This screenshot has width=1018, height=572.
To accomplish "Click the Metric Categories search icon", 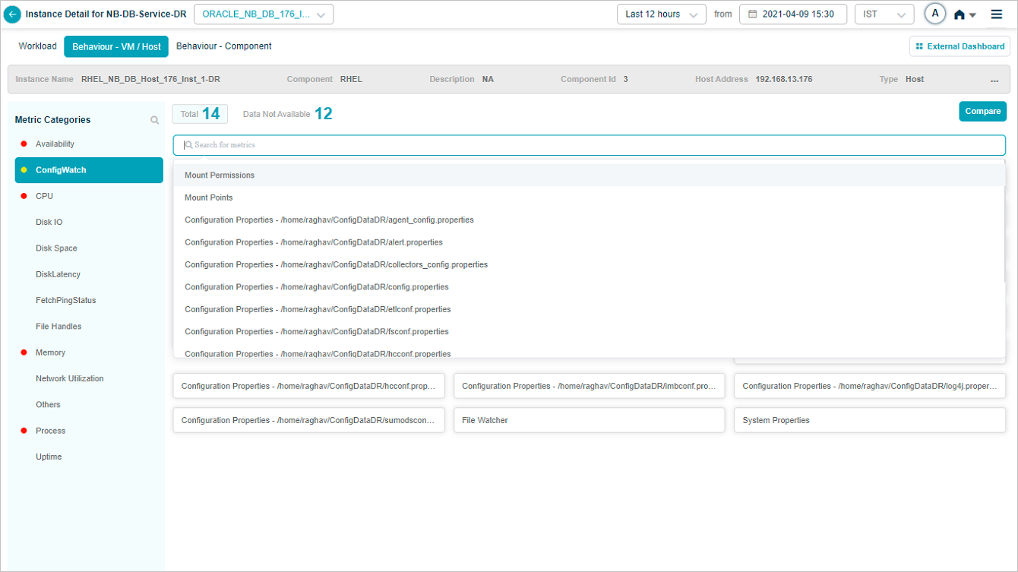I will (x=154, y=120).
